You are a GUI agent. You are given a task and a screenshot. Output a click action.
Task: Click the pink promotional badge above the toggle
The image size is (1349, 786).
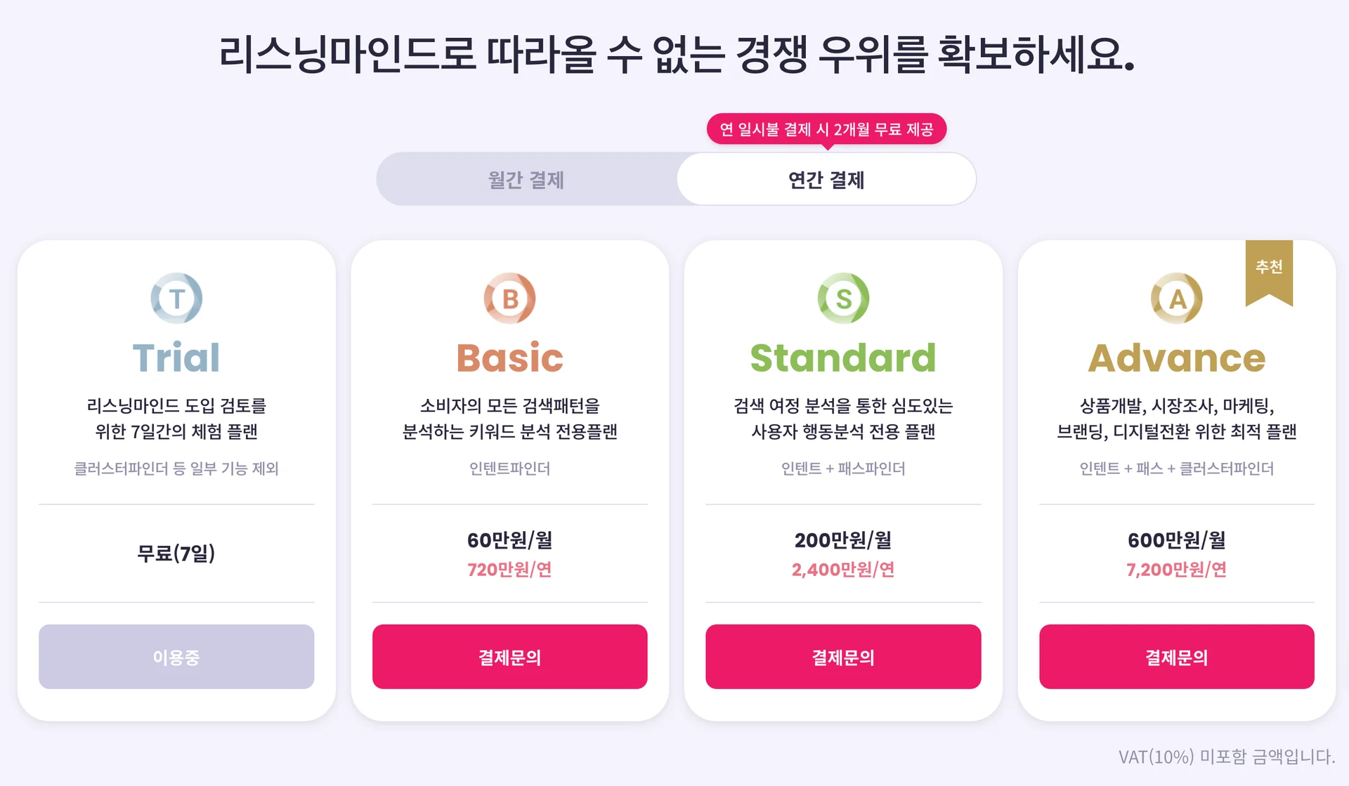pyautogui.click(x=826, y=129)
